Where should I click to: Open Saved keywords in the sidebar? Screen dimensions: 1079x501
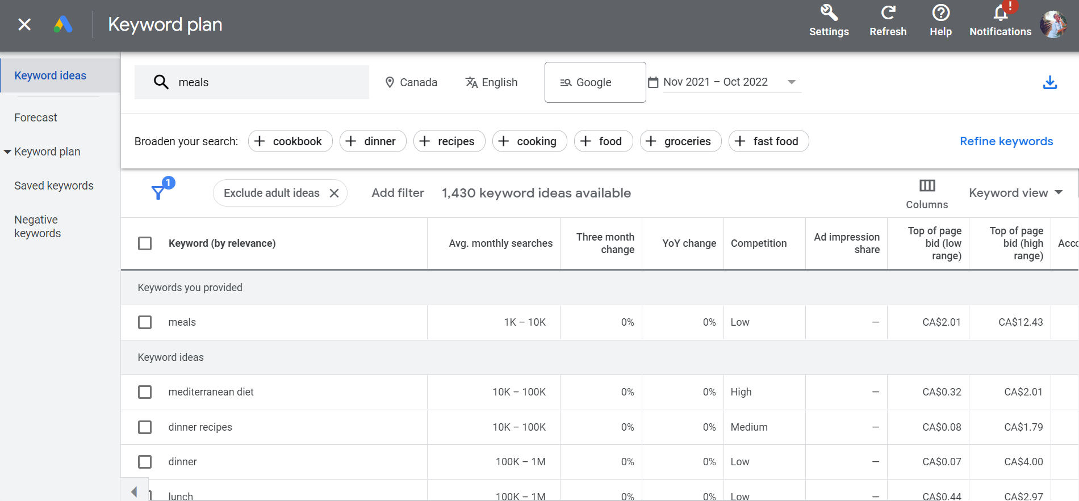click(54, 186)
